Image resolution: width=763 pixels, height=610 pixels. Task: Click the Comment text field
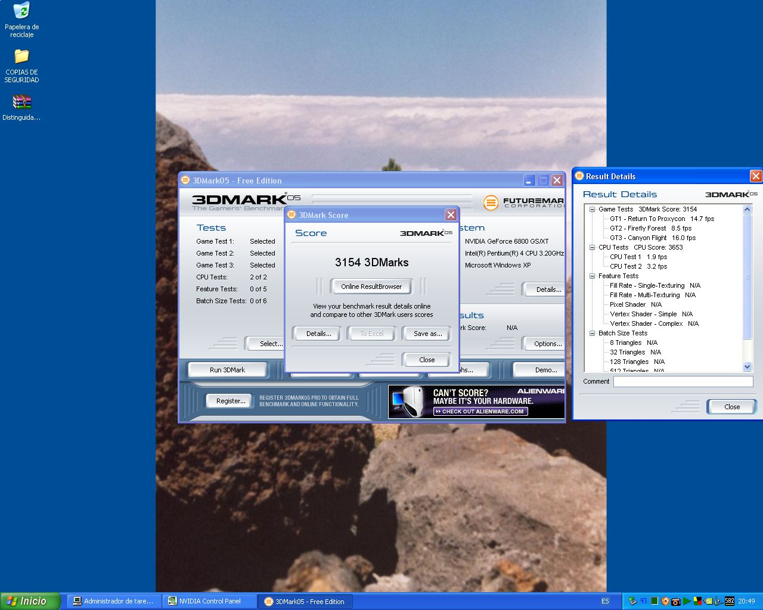click(x=683, y=382)
